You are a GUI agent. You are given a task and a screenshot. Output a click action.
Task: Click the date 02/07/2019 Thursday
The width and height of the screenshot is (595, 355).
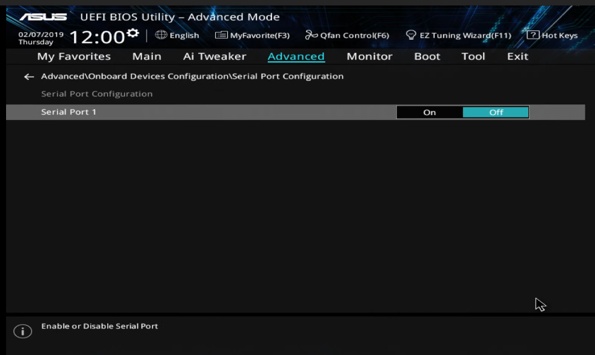[41, 38]
